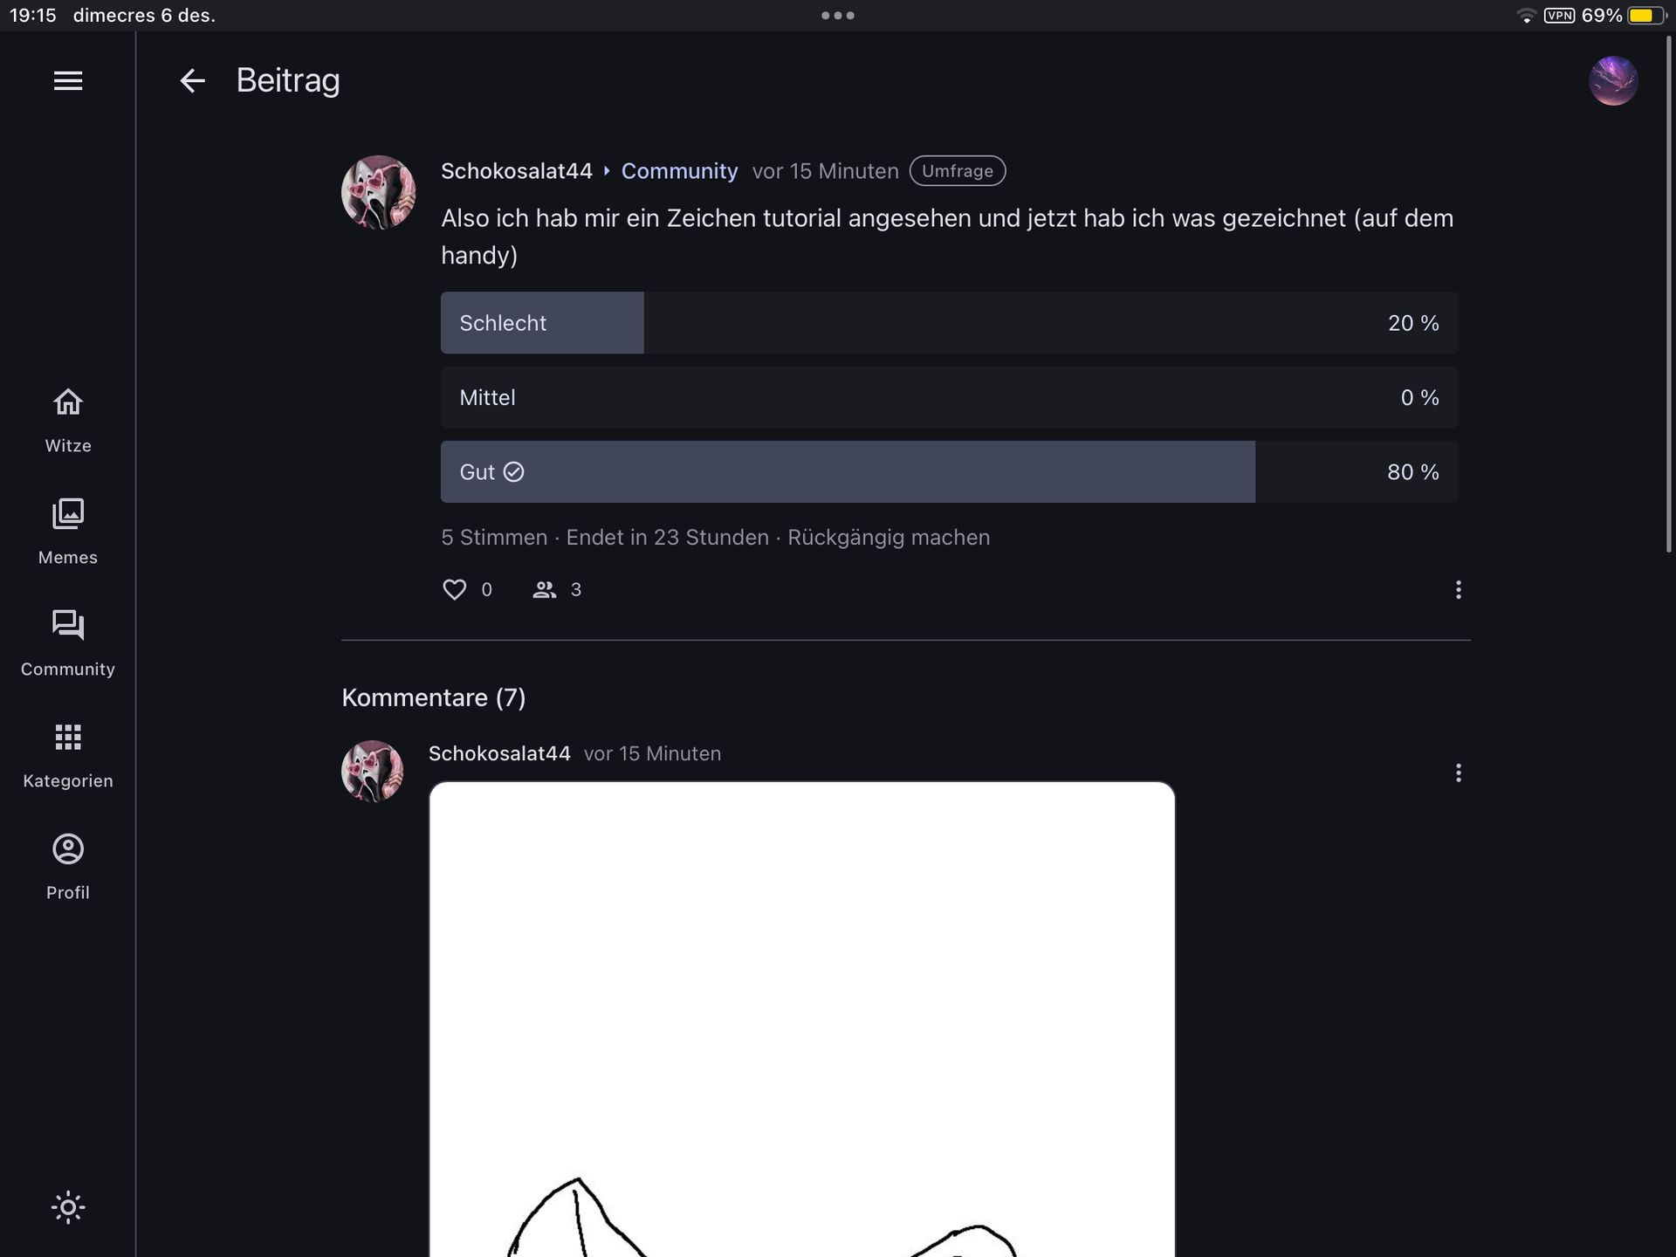
Task: Open the user avatar in top right
Action: [x=1613, y=81]
